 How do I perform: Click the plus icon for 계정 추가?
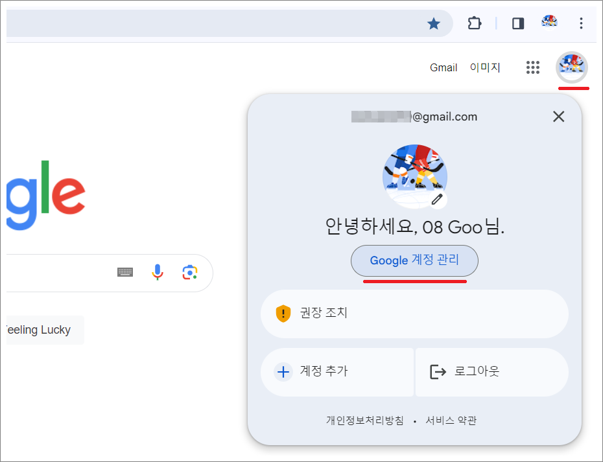click(283, 372)
